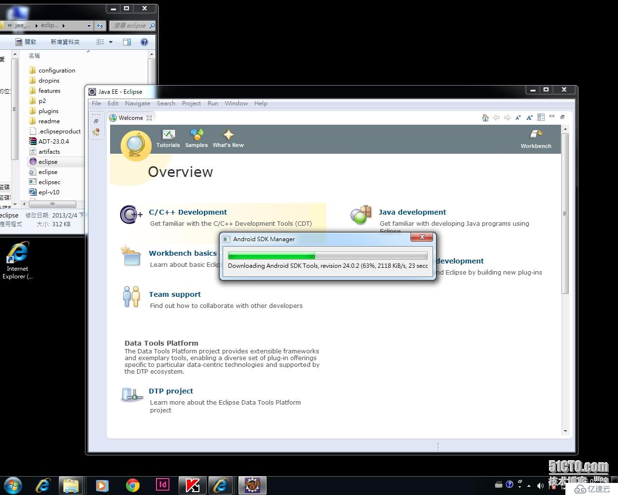The image size is (618, 495).
Task: Open the Run menu
Action: coord(213,103)
